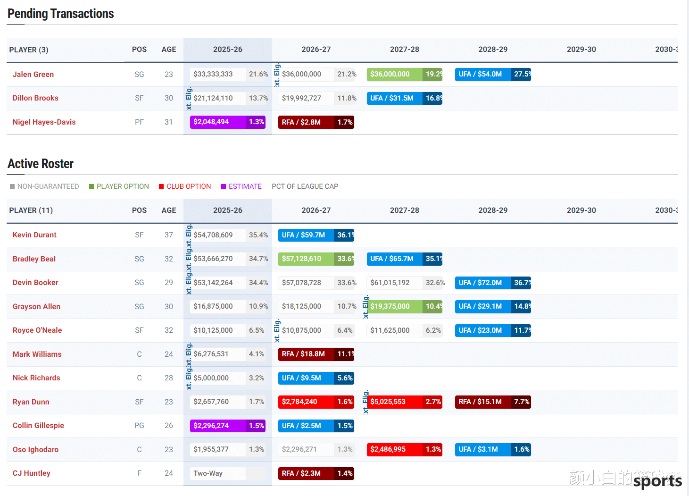Screen dimensions: 689x496
Task: Click Nigel Hayes-Davis' RFA / $2.8M badge
Action: [x=316, y=122]
